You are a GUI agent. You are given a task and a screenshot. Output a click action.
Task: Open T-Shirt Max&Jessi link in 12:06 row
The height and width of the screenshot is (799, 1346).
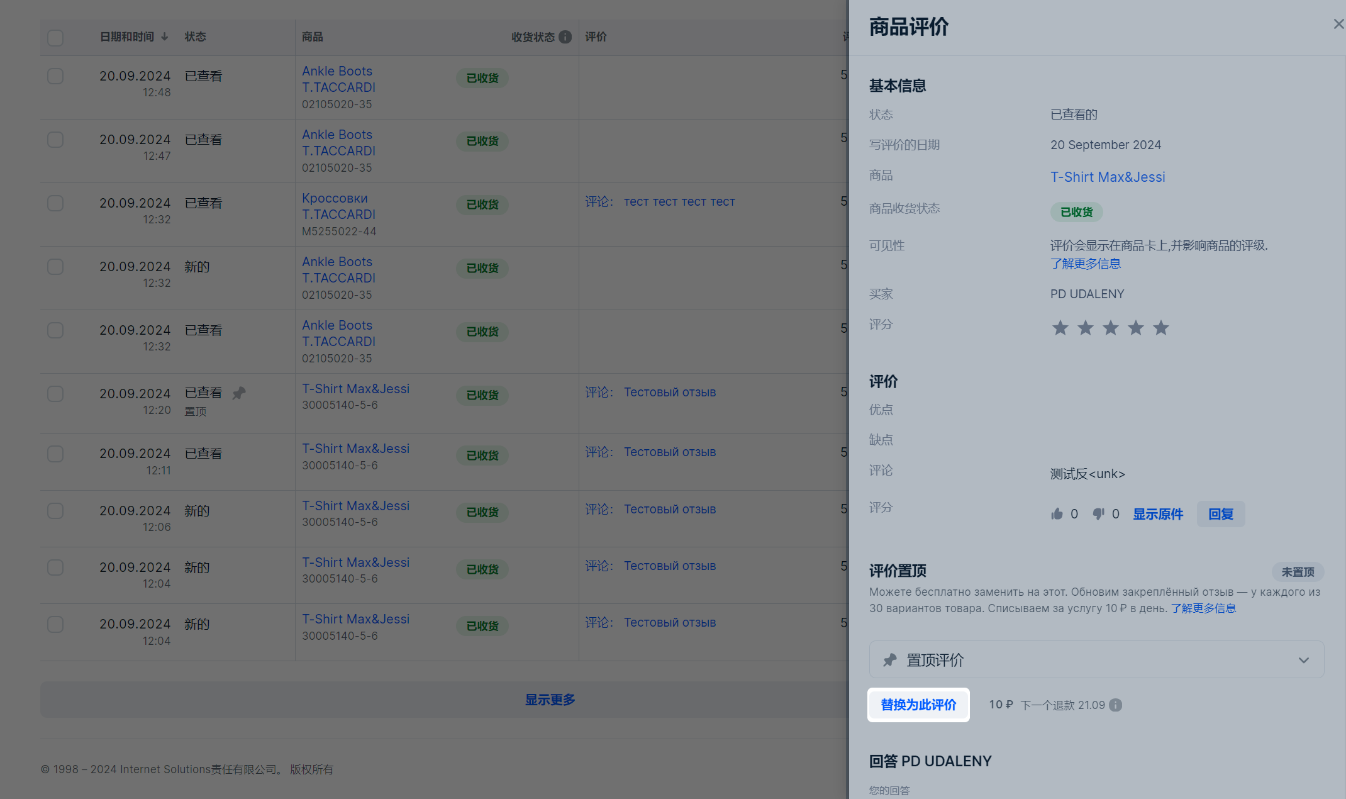coord(355,506)
